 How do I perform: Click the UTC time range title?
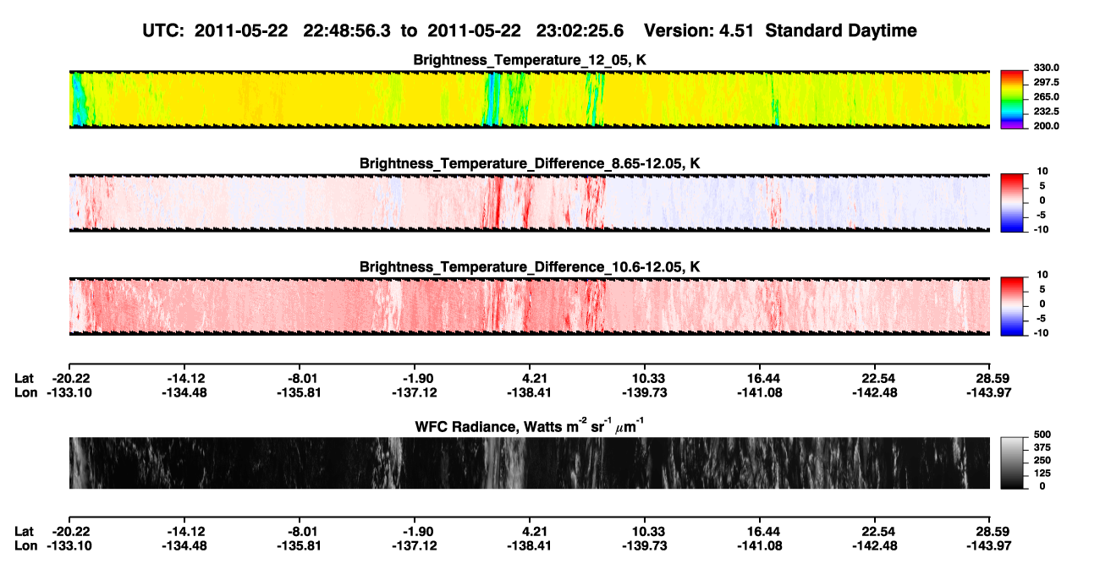coord(386,30)
